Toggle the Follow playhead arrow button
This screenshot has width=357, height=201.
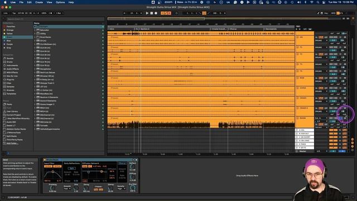click(x=124, y=13)
